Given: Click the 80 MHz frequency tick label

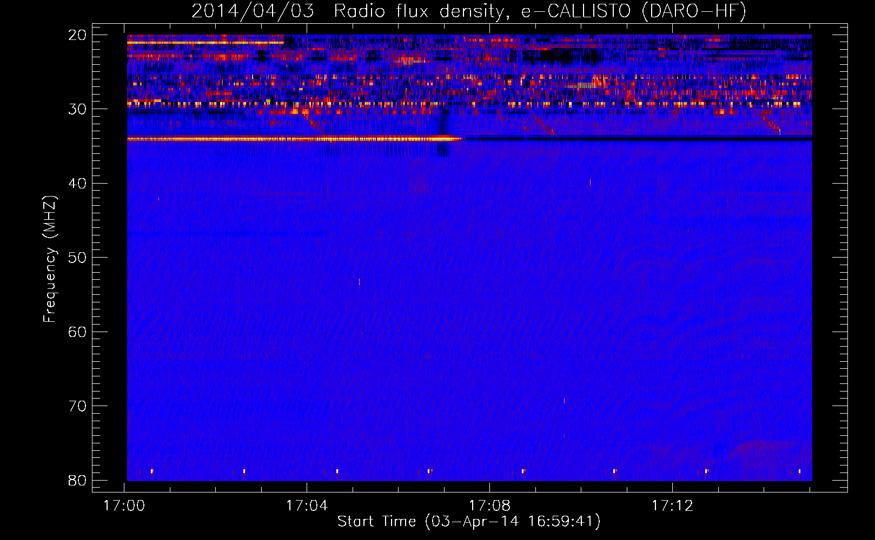Looking at the screenshot, I should 77,481.
